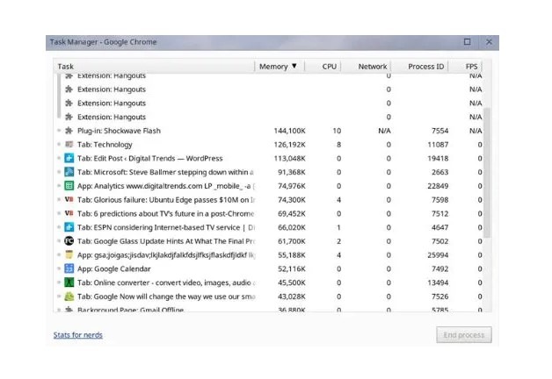Image resolution: width=552 pixels, height=379 pixels.
Task: Select Tab: Online converter row
Action: [269, 282]
